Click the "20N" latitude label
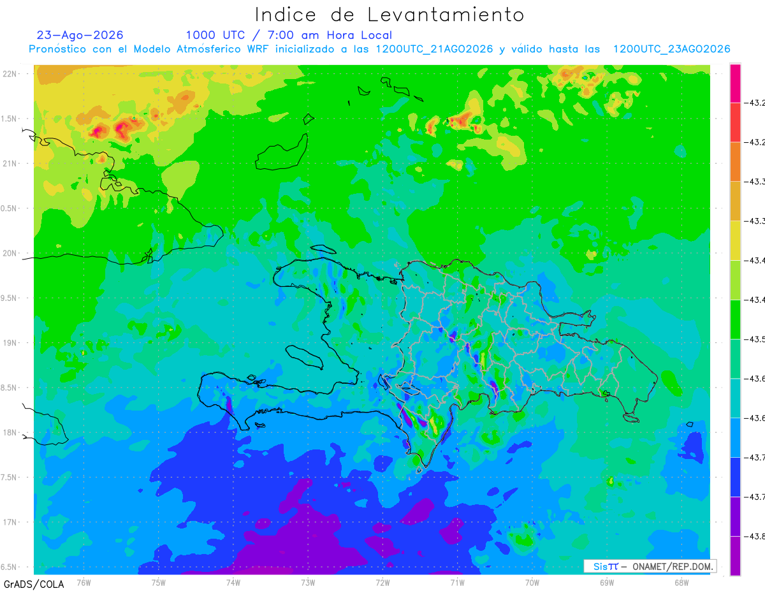 point(9,253)
